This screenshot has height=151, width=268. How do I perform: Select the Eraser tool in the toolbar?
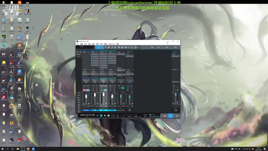(x=109, y=47)
